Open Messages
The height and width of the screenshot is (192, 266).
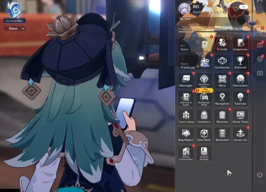click(186, 81)
